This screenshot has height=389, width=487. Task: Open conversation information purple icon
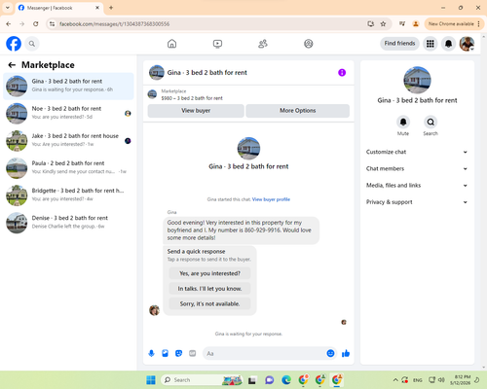pos(342,73)
